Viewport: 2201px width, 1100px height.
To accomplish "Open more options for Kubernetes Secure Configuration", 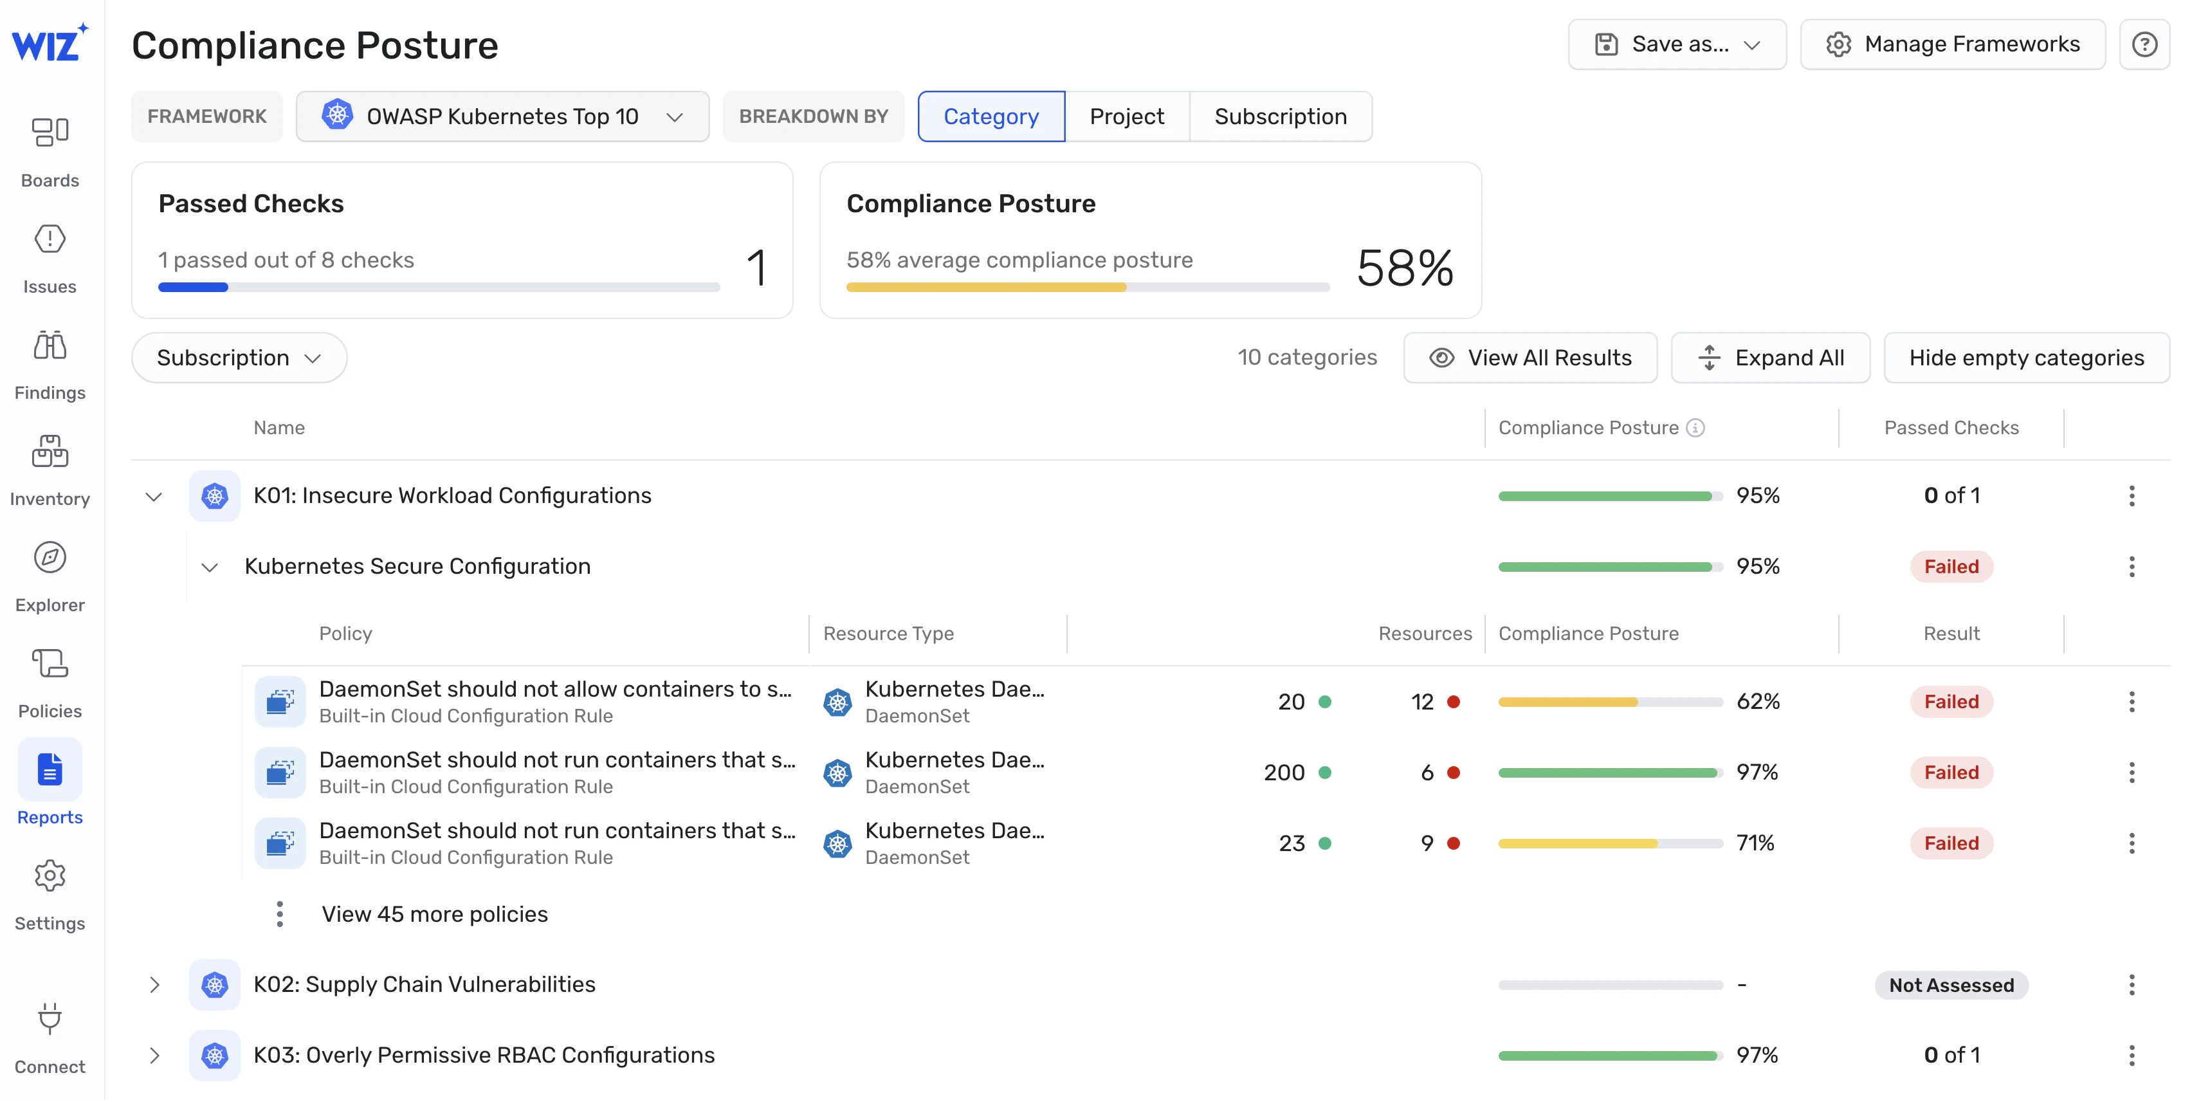I will pyautogui.click(x=2132, y=567).
